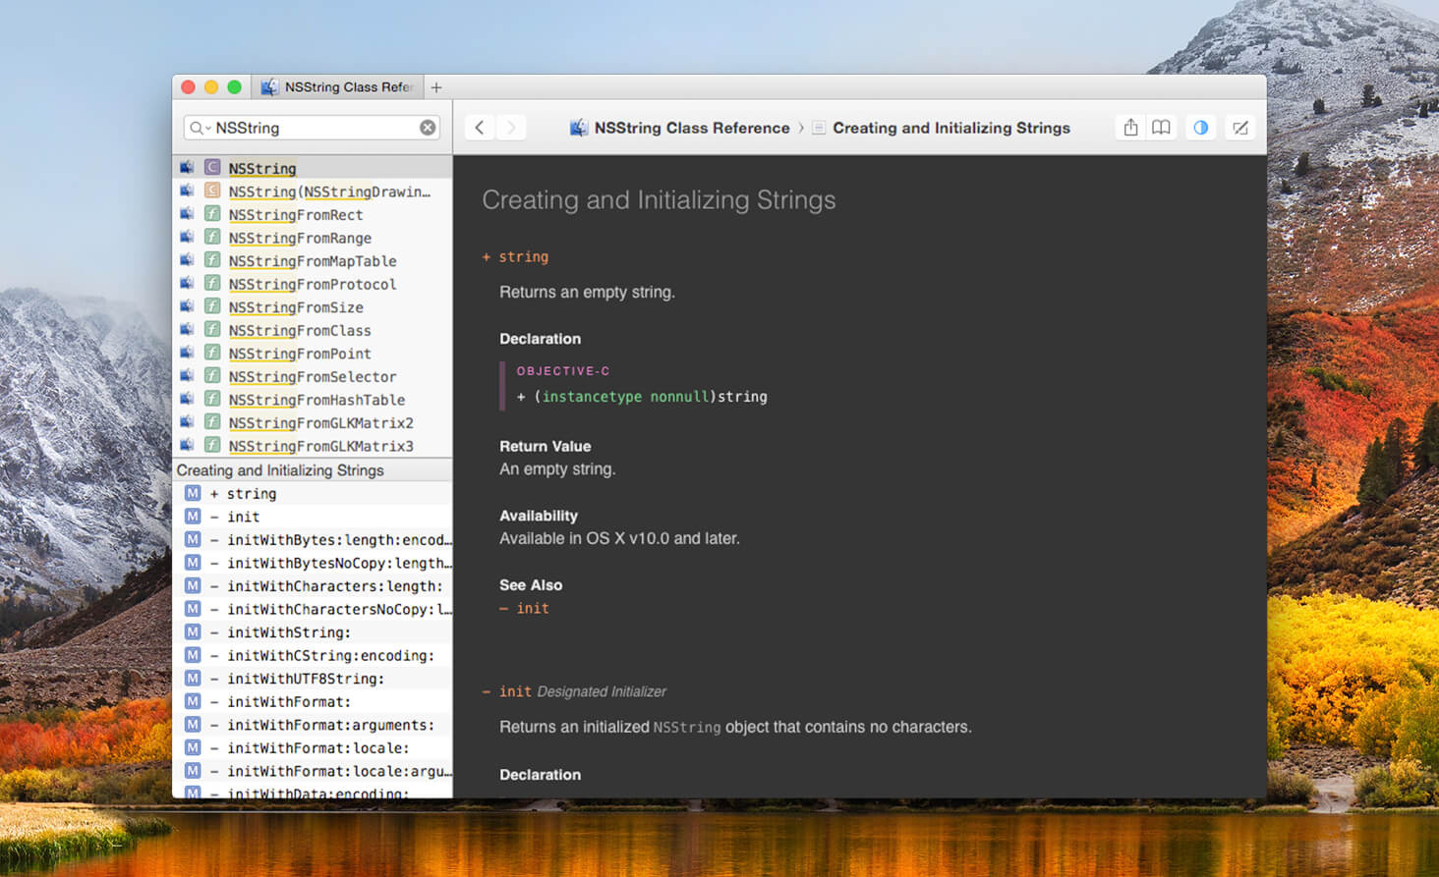The height and width of the screenshot is (877, 1439).
Task: Click the Share toolbar icon
Action: click(1130, 128)
